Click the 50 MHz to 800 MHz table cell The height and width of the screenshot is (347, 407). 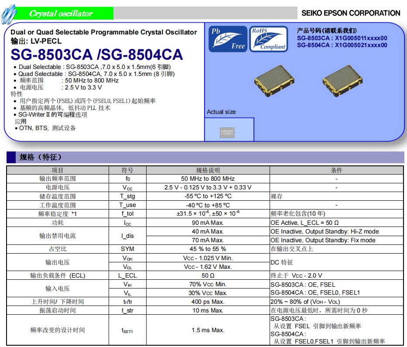tap(208, 179)
